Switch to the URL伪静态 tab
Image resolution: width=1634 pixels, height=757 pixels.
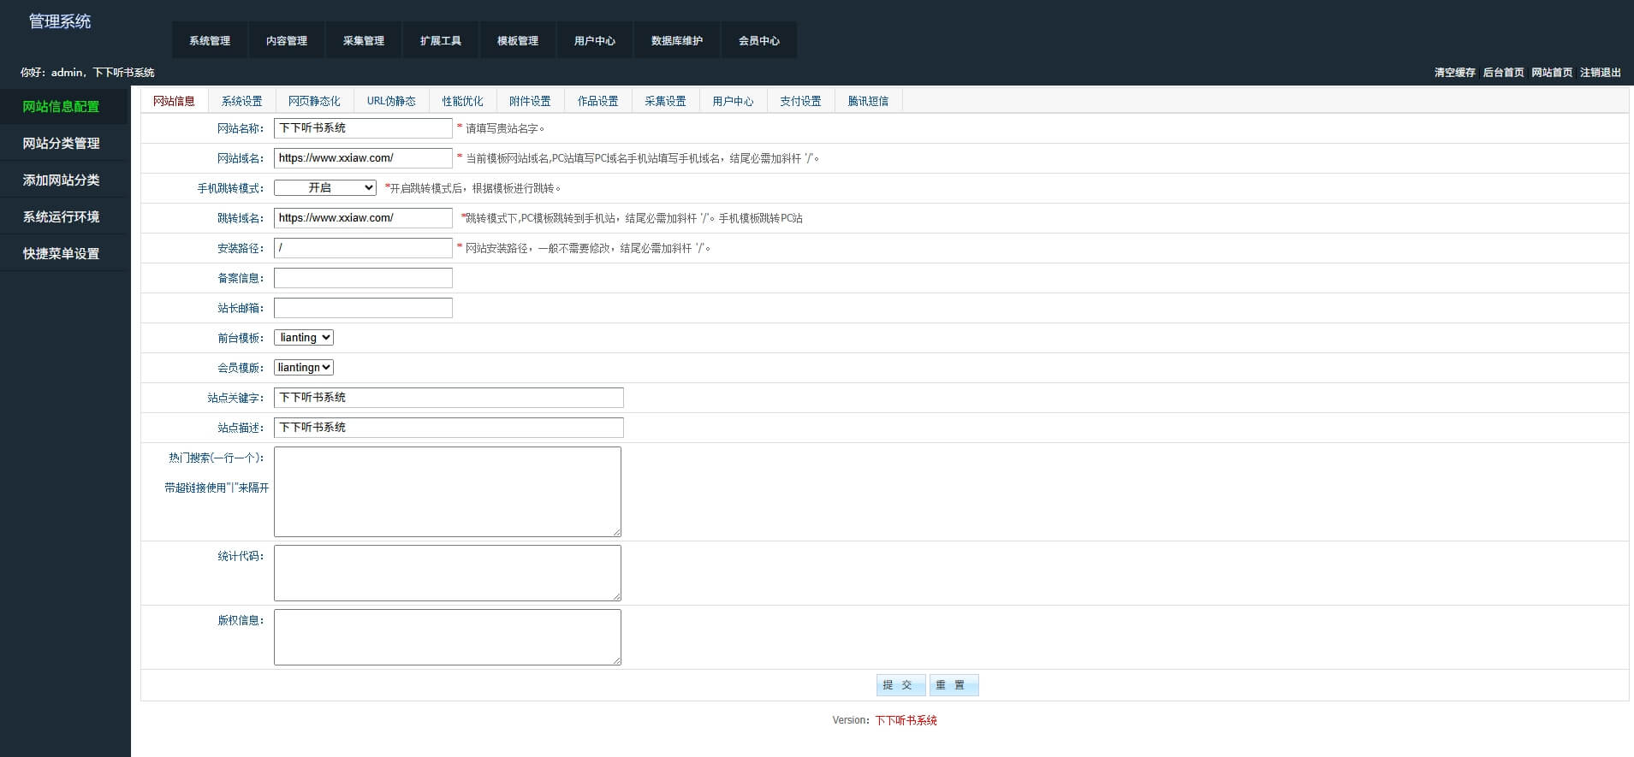point(391,101)
